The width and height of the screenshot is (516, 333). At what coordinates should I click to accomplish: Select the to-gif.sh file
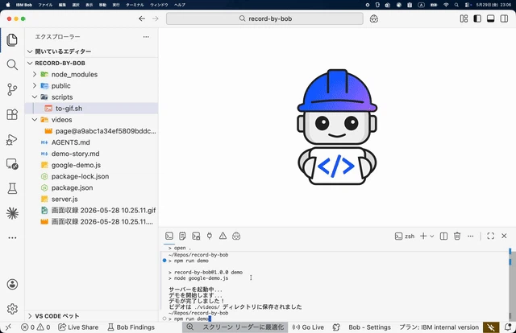click(x=91, y=109)
